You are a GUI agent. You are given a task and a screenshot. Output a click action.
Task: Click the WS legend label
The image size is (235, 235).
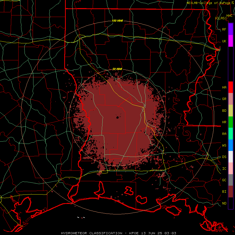pyautogui.click(x=224, y=145)
